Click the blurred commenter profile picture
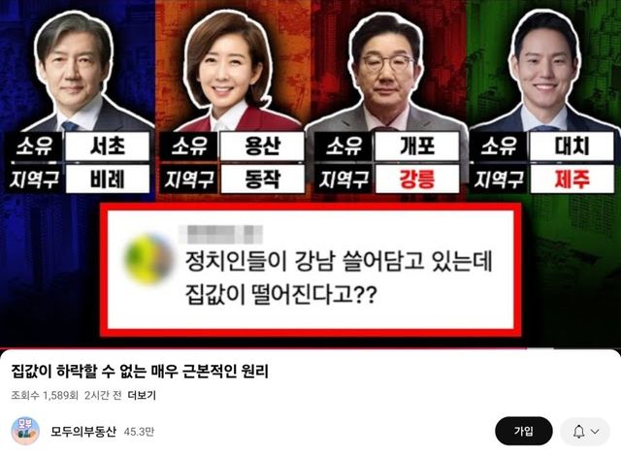Image resolution: width=621 pixels, height=456 pixels. 148,259
